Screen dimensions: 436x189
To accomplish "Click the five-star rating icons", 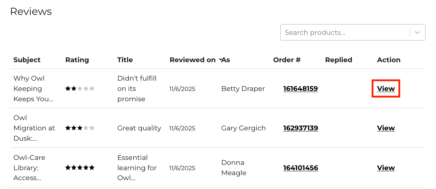I will pyautogui.click(x=80, y=168).
